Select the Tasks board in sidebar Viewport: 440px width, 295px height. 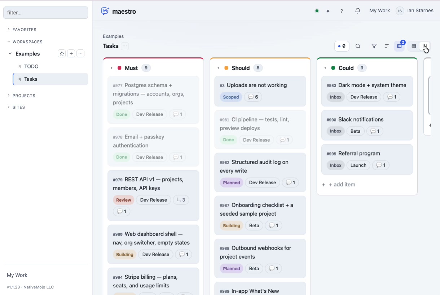tap(50, 79)
